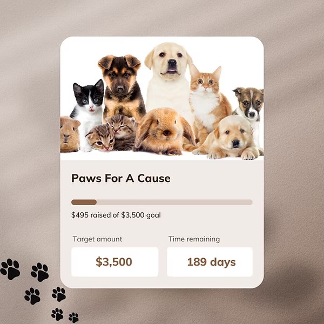Click the $495 raised of $3,500 goal text

[116, 215]
